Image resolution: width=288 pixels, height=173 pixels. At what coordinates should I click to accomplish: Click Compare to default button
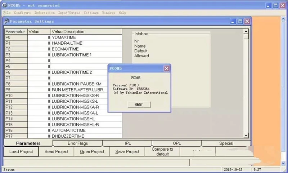pos(162,151)
